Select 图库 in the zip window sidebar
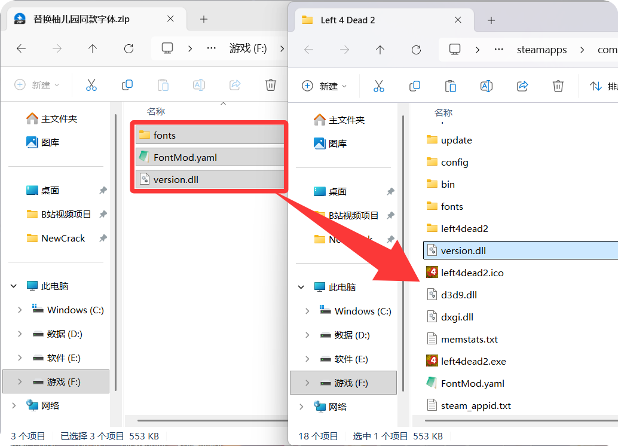Screen dimensions: 618x446 pyautogui.click(x=50, y=142)
